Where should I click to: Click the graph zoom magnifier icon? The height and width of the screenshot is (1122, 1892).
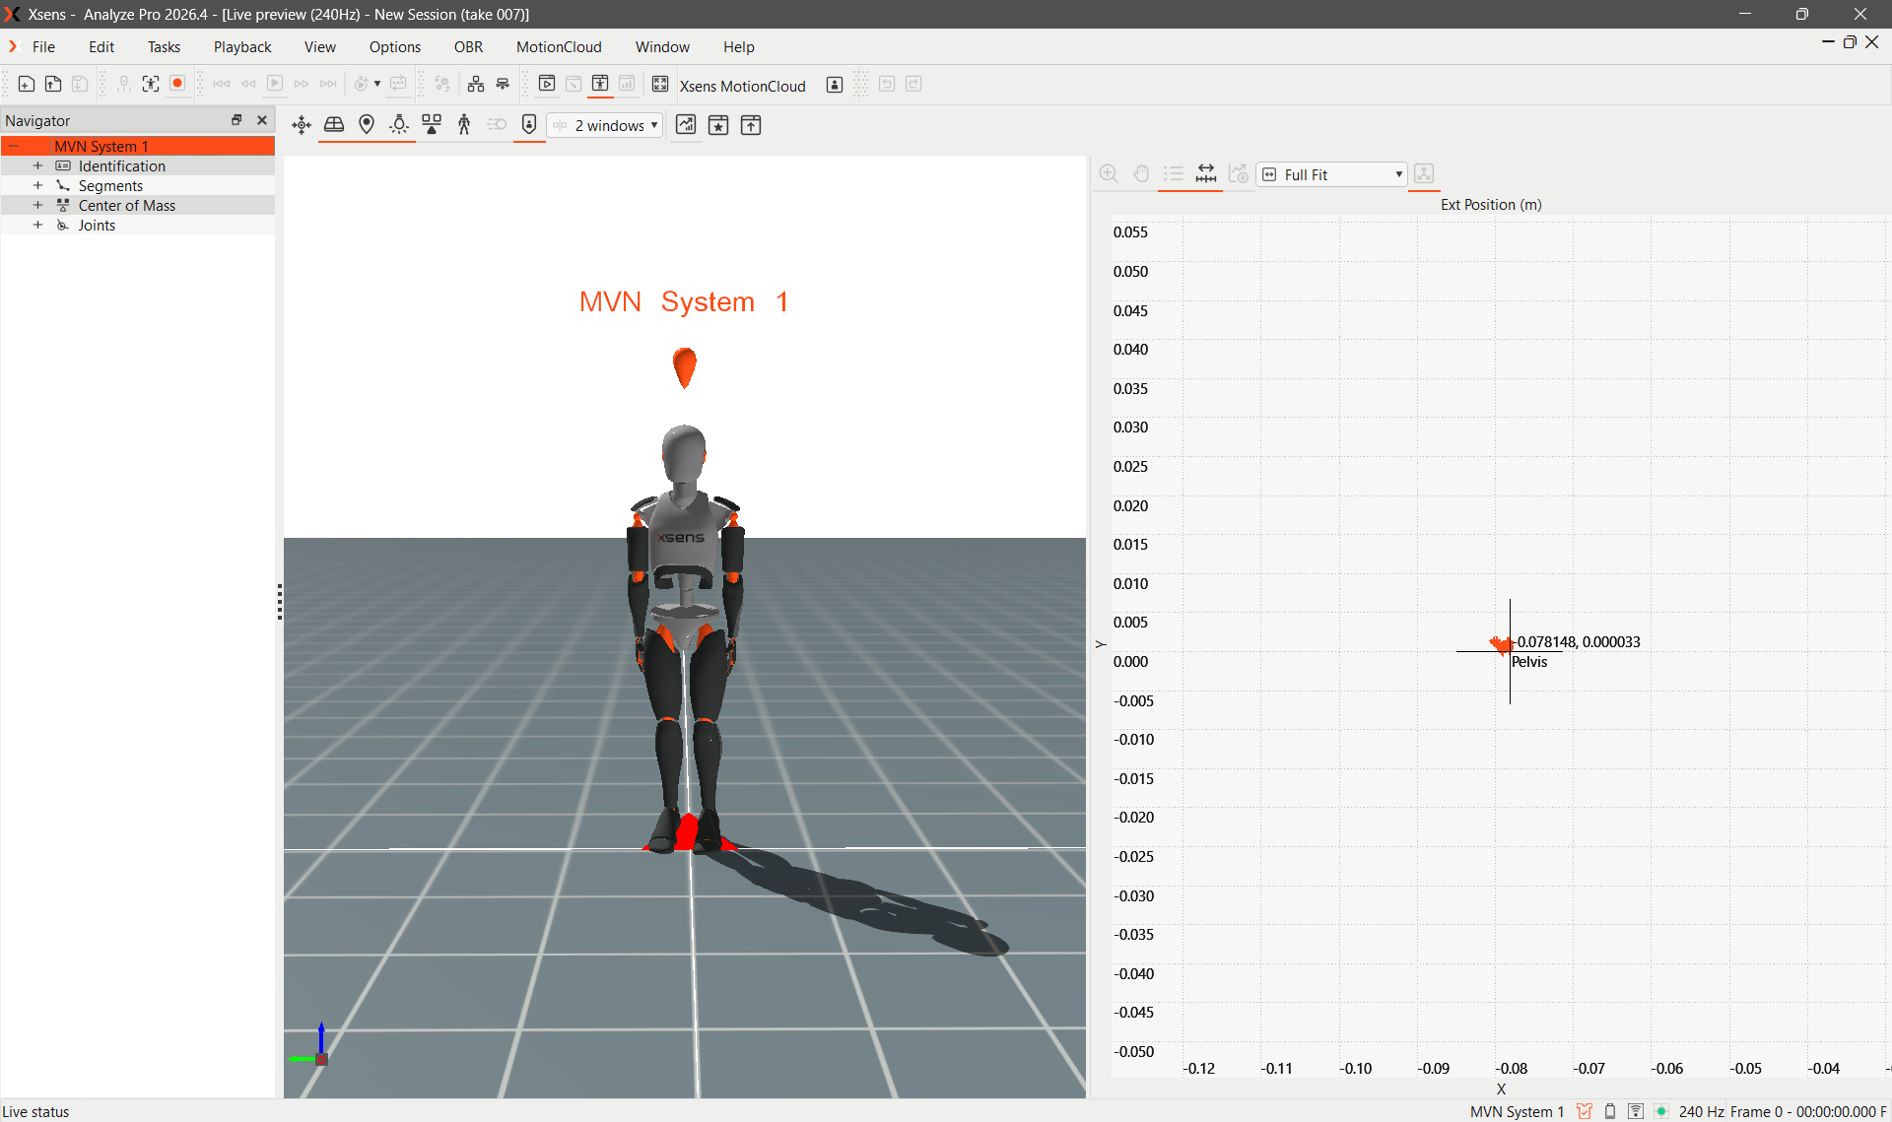coord(1109,174)
